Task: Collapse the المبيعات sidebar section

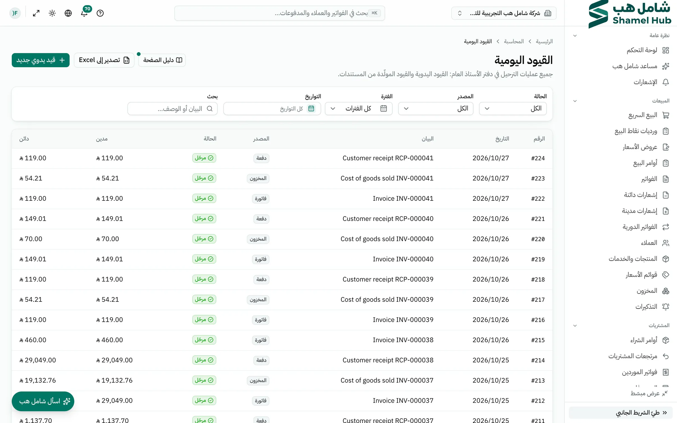Action: click(575, 101)
